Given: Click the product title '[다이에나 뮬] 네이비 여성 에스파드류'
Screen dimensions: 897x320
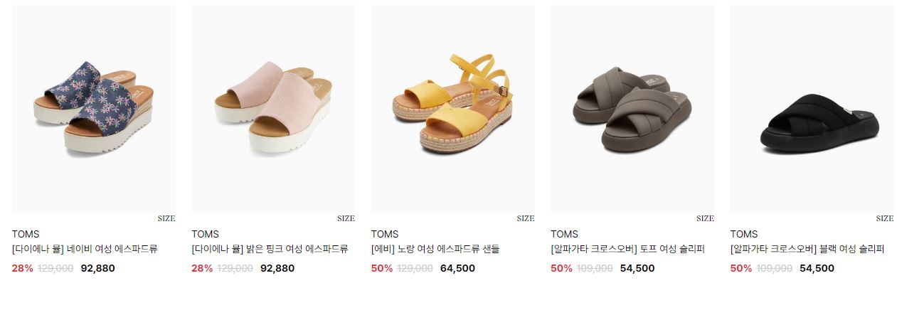Looking at the screenshot, I should (85, 250).
